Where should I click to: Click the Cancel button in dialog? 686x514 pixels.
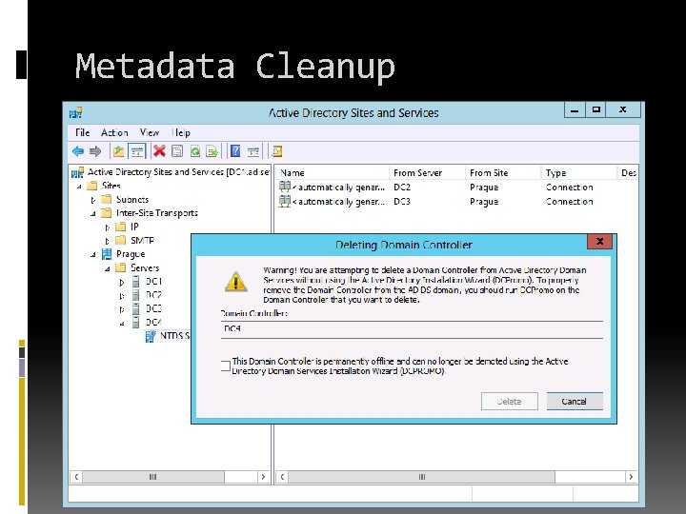pyautogui.click(x=575, y=402)
